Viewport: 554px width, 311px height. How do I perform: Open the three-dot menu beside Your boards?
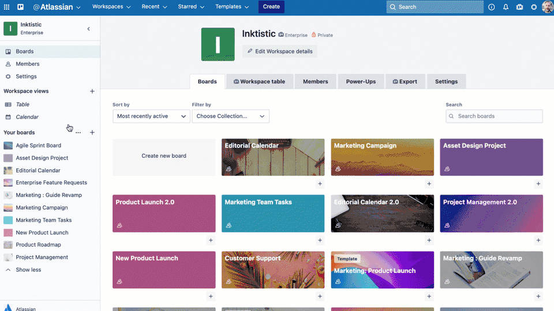[78, 132]
